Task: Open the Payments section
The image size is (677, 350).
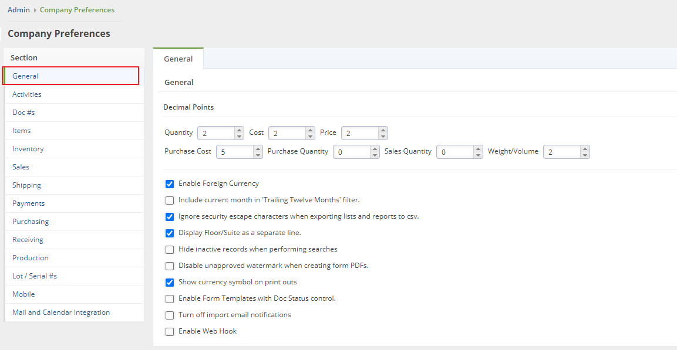Action: pos(74,203)
